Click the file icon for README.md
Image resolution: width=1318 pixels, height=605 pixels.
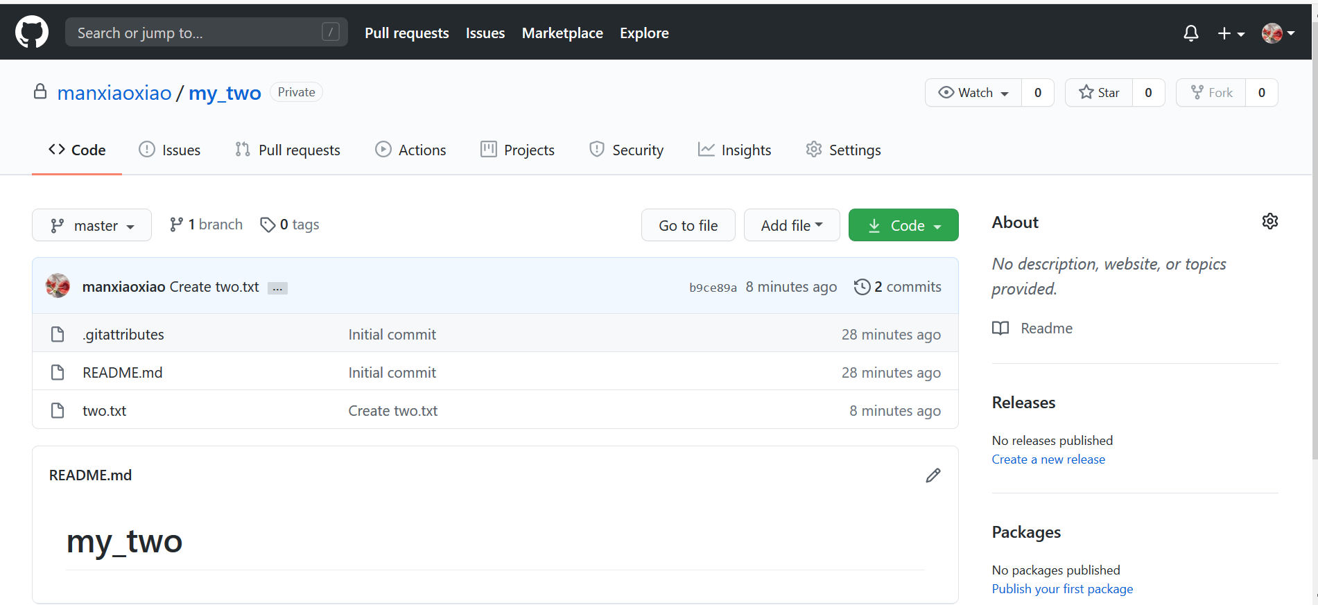pos(58,372)
